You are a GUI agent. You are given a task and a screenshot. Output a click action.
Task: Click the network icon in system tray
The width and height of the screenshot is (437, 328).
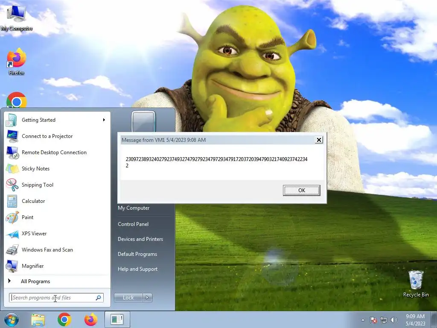pyautogui.click(x=384, y=320)
